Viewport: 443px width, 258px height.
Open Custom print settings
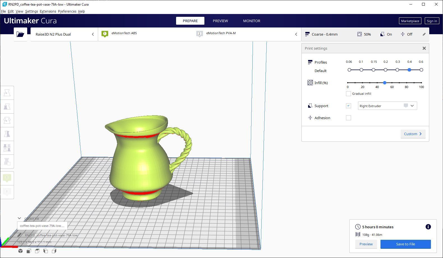coord(413,134)
